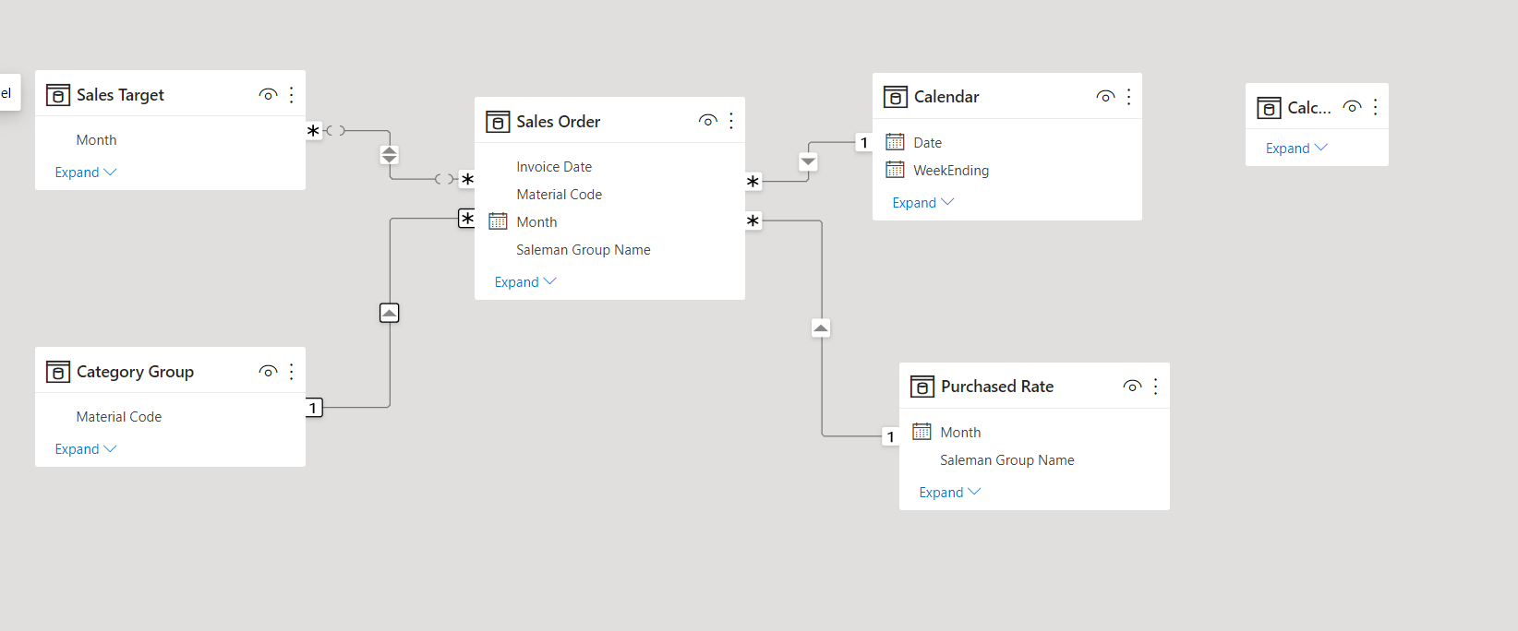The width and height of the screenshot is (1518, 631).
Task: Click the one-side marker at Purchased Rate
Action: coord(890,437)
